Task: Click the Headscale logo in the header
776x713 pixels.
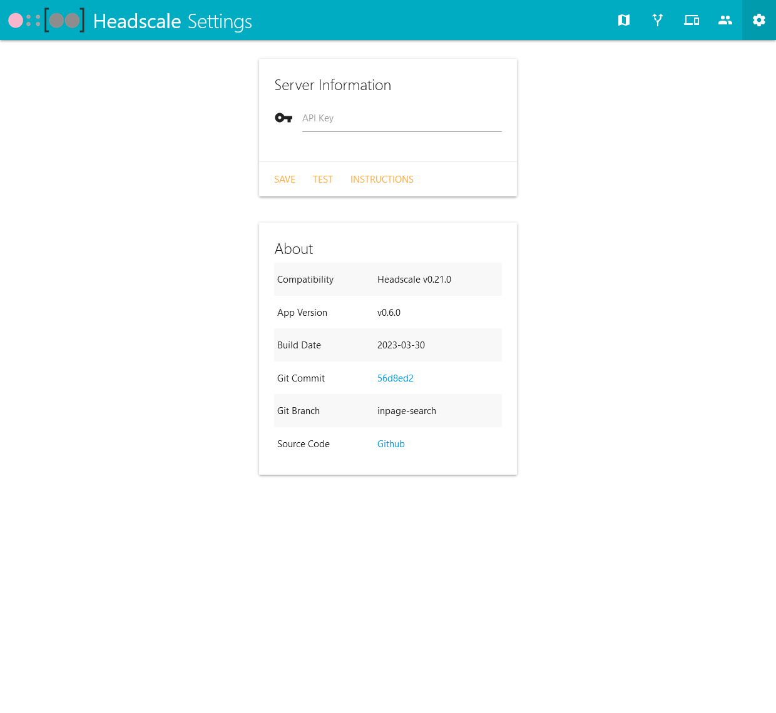Action: pos(46,21)
